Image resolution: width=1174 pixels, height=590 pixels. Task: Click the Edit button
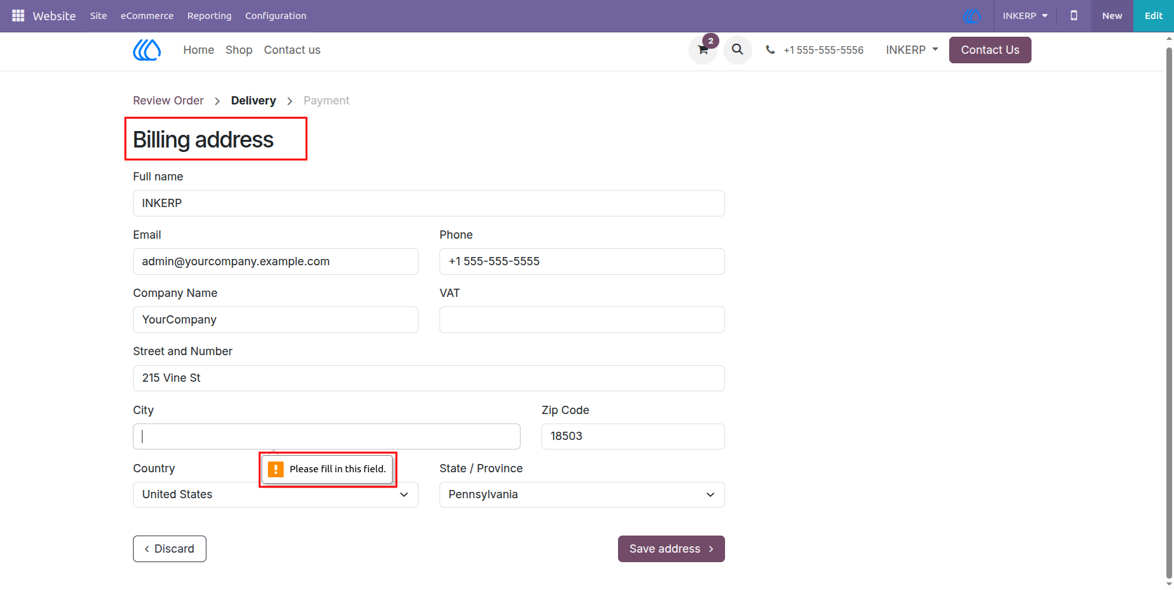click(x=1154, y=16)
